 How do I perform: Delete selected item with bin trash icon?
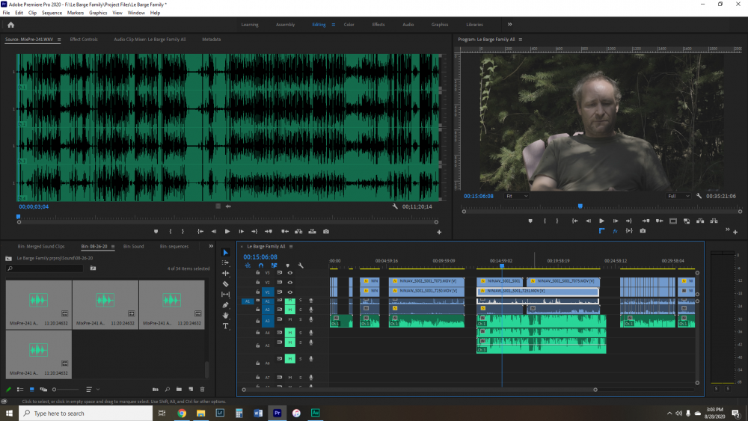(x=202, y=390)
